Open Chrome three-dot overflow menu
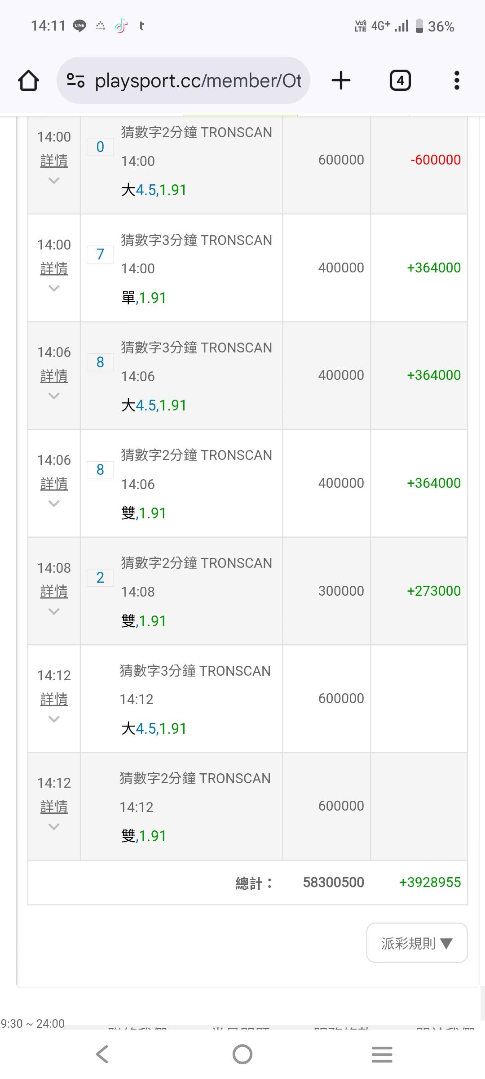The height and width of the screenshot is (1079, 485). click(x=457, y=81)
